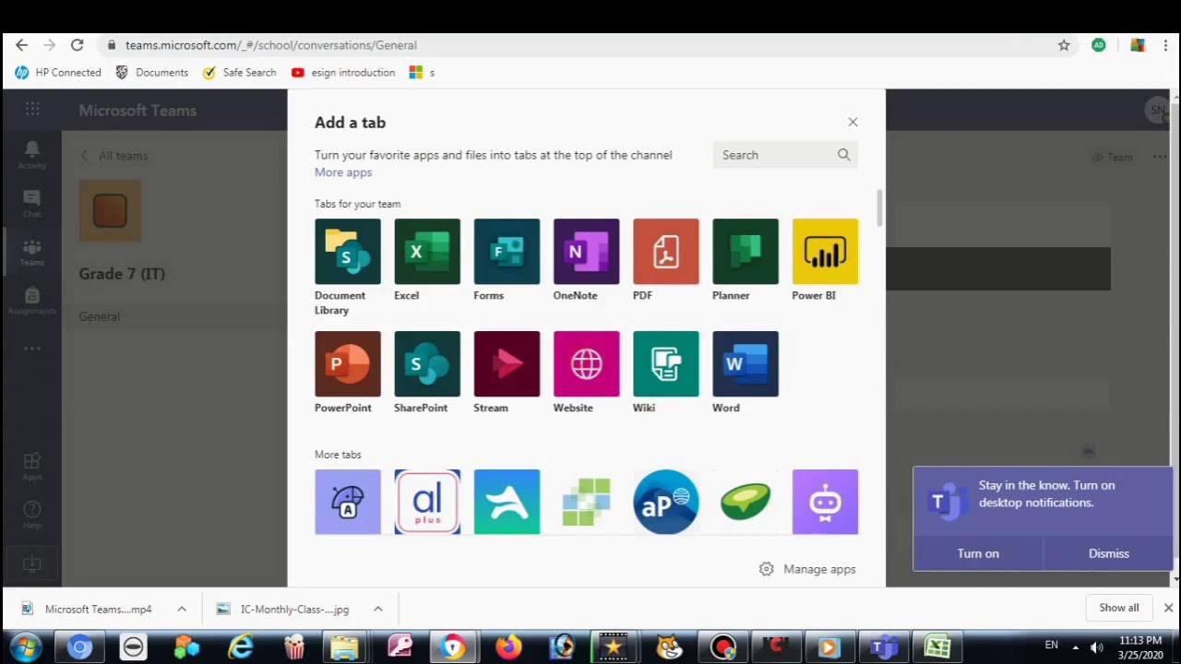The width and height of the screenshot is (1181, 664).
Task: Add the Planner app tile
Action: point(746,252)
